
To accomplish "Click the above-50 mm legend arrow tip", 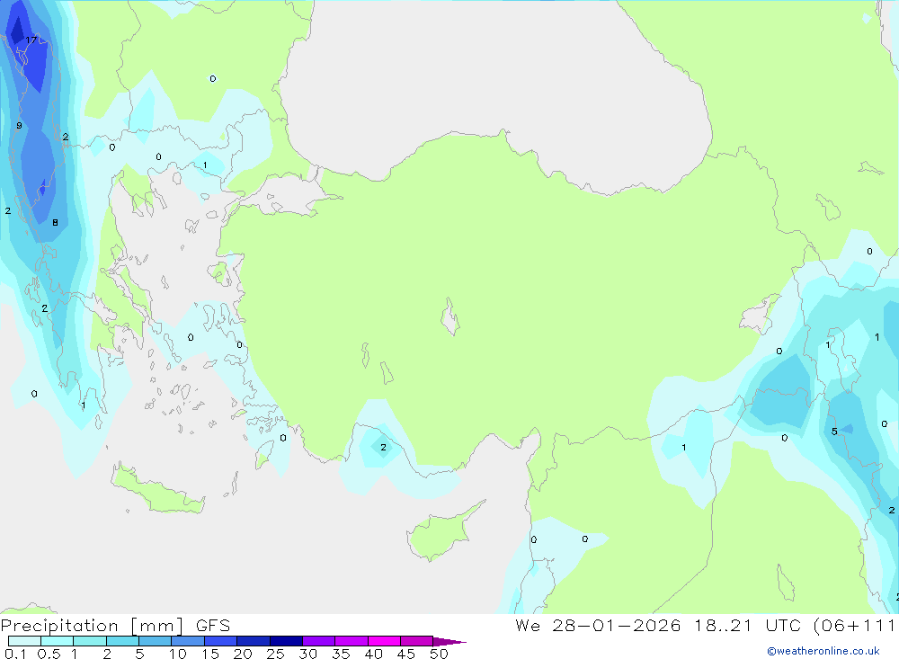I will pos(449,642).
